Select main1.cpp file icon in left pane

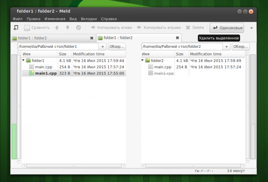[x=31, y=73]
